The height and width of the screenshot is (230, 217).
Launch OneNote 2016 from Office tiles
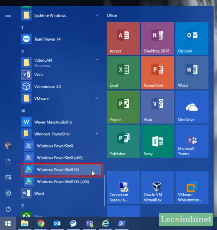pos(158,39)
